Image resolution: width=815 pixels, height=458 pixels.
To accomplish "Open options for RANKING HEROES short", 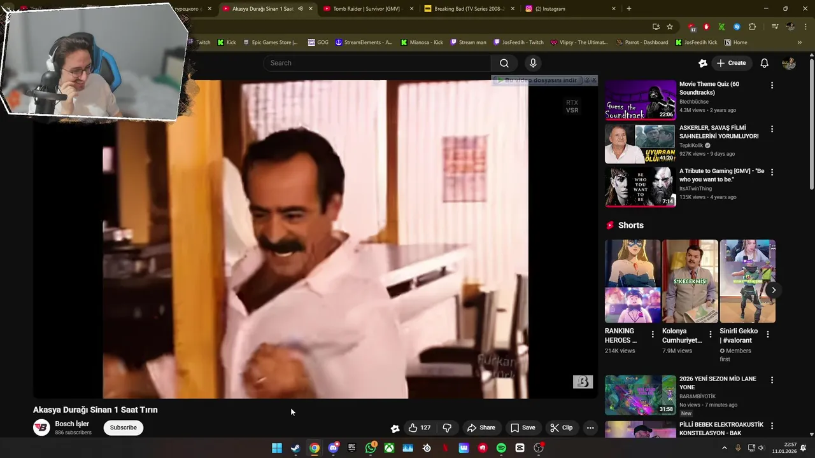I will click(x=653, y=334).
